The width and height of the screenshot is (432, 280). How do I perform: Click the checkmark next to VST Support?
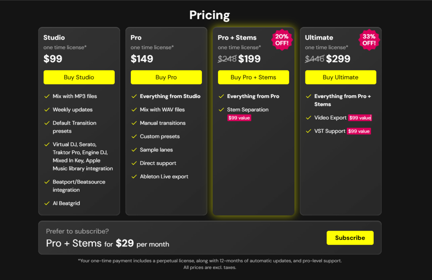(x=308, y=131)
